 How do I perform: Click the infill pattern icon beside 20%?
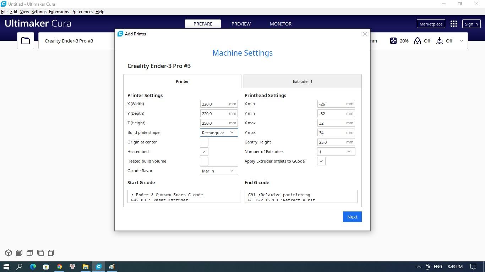pyautogui.click(x=393, y=41)
